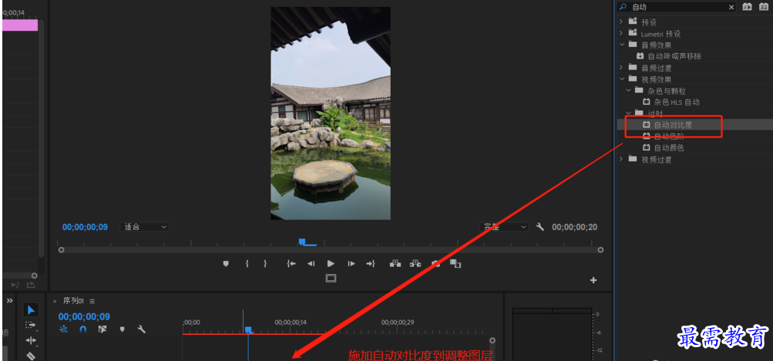The width and height of the screenshot is (773, 361).
Task: Expand the 预设 folder
Action: 621,22
